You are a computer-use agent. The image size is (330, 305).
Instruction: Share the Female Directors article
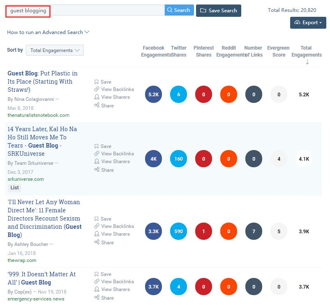pyautogui.click(x=104, y=243)
